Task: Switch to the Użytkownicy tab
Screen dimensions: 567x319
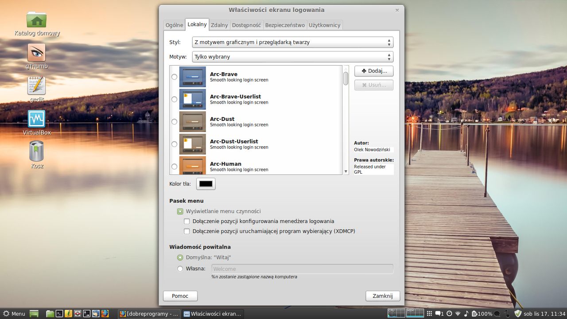Action: 325,25
